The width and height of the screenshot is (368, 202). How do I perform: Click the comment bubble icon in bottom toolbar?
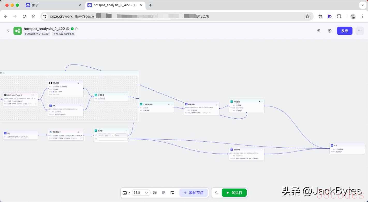[x=155, y=193]
